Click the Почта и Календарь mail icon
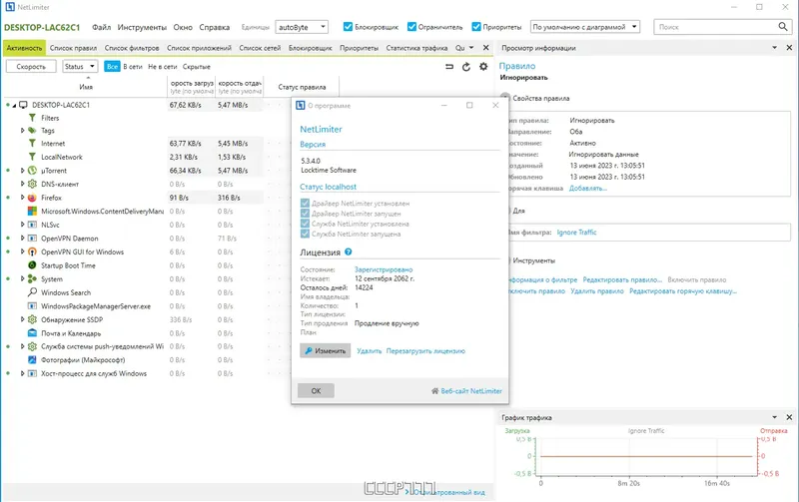 coord(32,333)
